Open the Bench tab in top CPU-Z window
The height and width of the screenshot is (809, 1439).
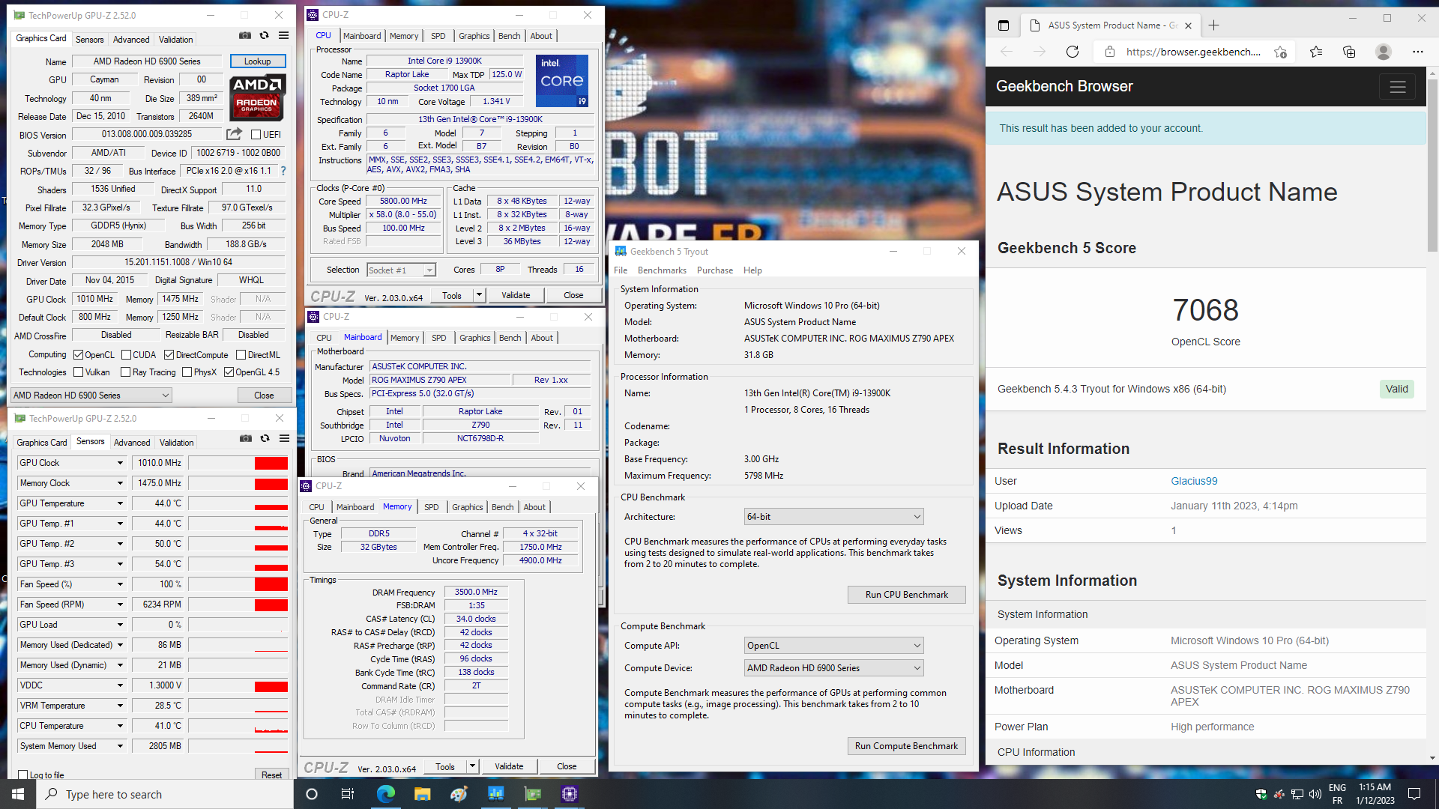[x=510, y=36]
